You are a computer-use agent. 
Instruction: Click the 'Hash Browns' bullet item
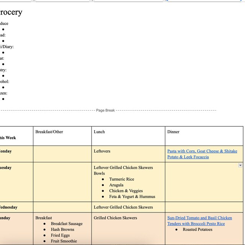pos(62,229)
